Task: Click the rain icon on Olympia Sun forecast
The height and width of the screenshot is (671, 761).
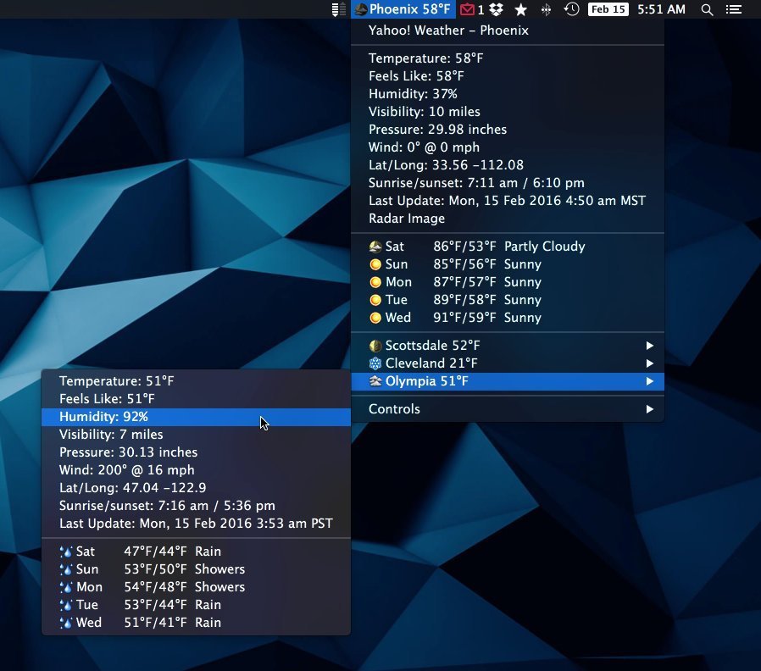Action: [66, 569]
